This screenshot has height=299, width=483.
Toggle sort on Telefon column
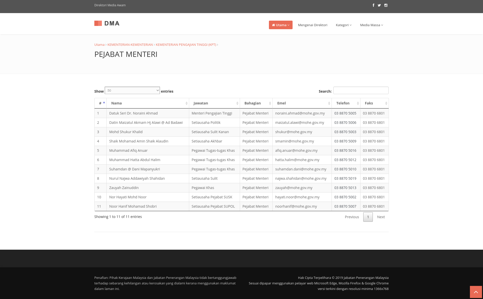click(357, 103)
